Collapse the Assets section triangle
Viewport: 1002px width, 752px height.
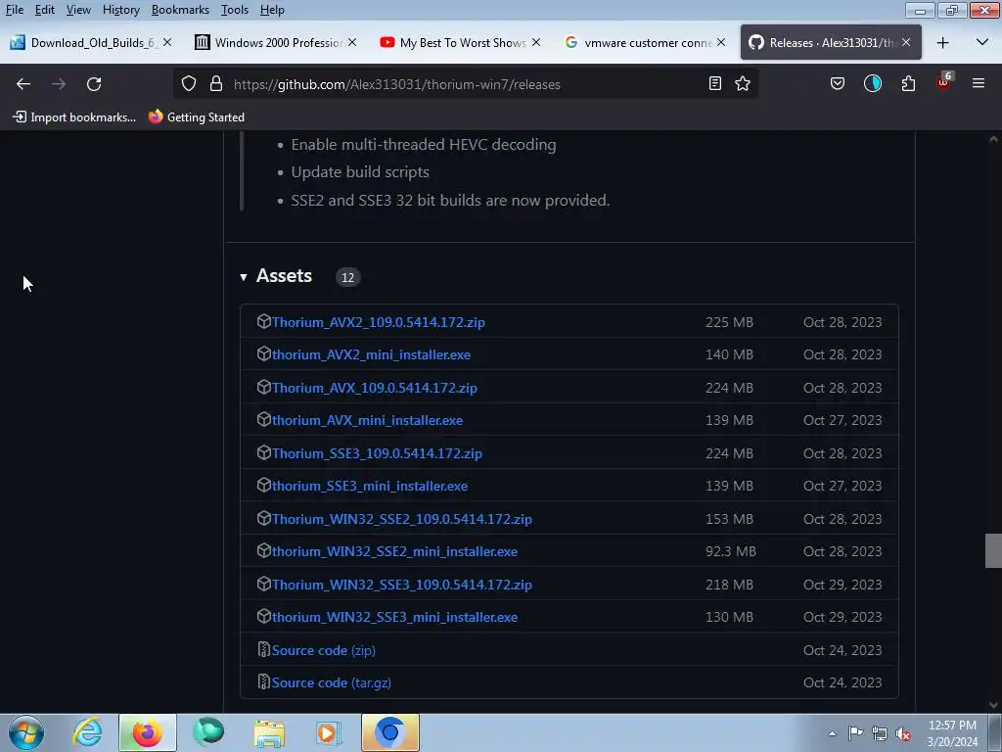tap(244, 277)
